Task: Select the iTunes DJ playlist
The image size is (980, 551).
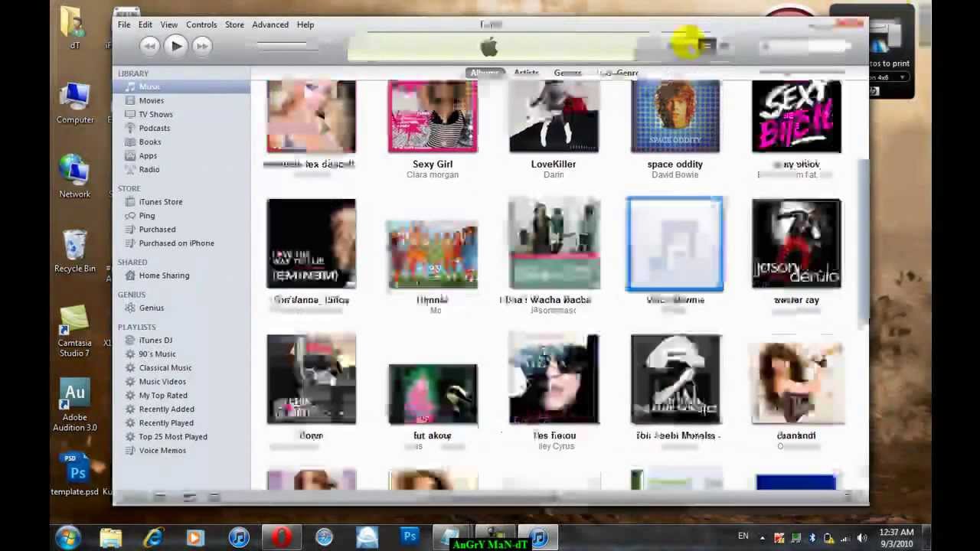Action: click(181, 340)
